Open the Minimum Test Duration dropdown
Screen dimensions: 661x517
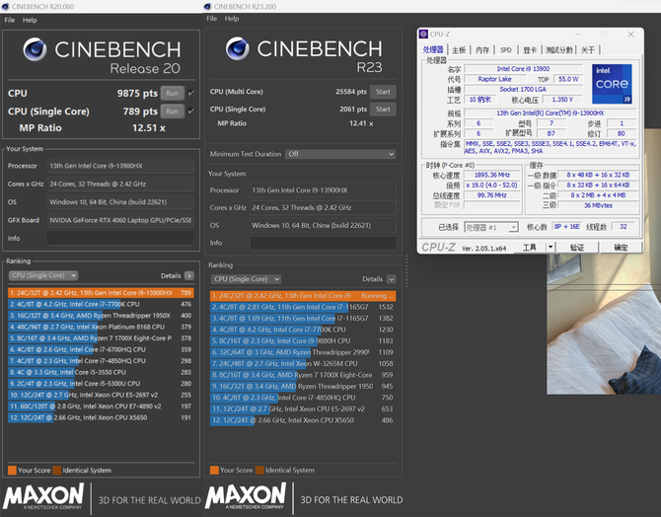coord(340,154)
